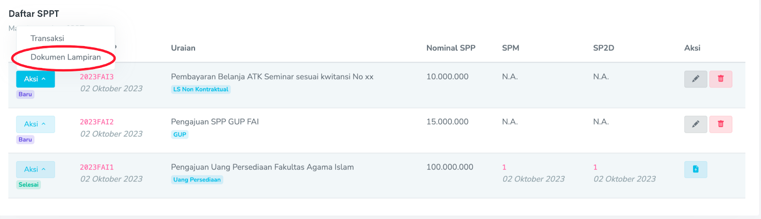Image resolution: width=761 pixels, height=219 pixels.
Task: Click the SPM number 1 link
Action: click(504, 167)
